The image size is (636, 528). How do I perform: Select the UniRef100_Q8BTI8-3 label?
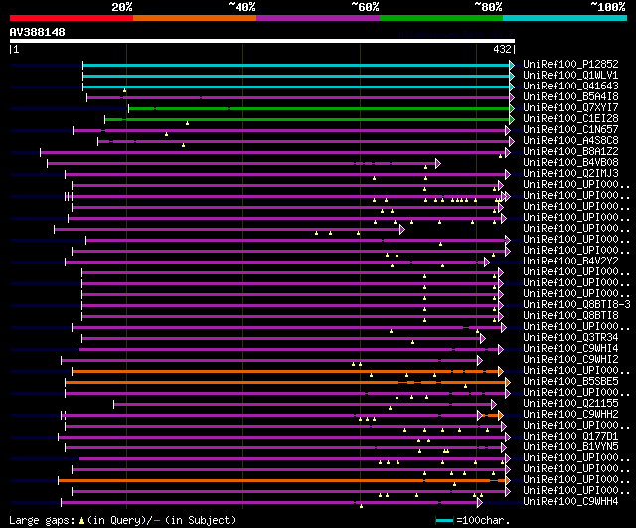576,305
